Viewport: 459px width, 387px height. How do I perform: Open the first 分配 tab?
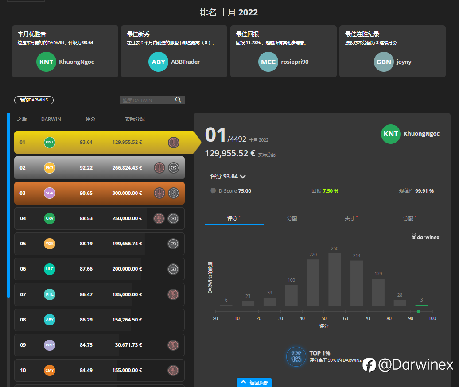coord(292,218)
